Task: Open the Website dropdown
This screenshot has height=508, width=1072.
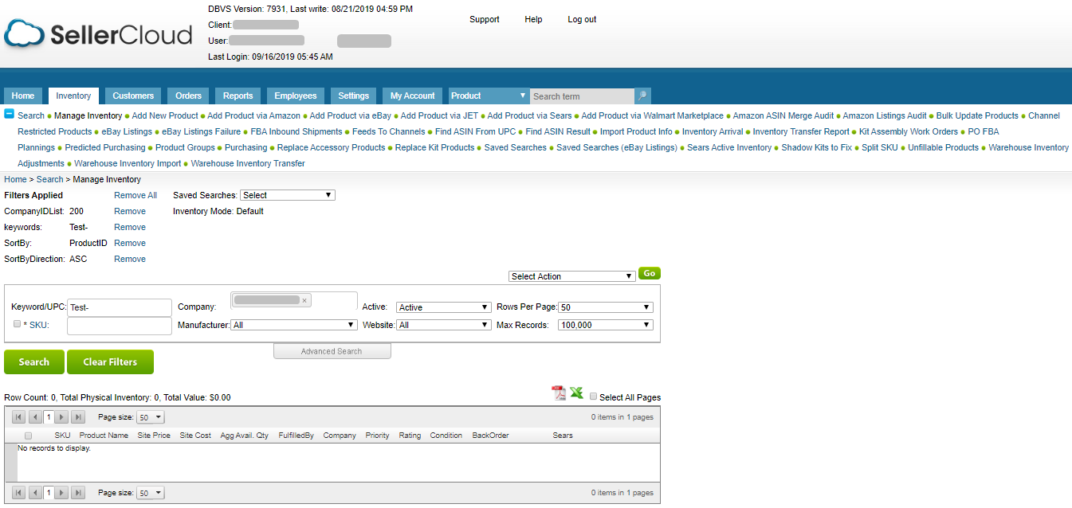Action: (444, 325)
